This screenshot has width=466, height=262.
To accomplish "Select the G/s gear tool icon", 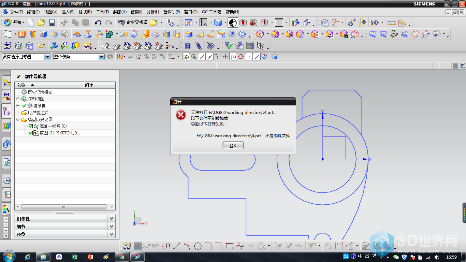I will click(127, 46).
